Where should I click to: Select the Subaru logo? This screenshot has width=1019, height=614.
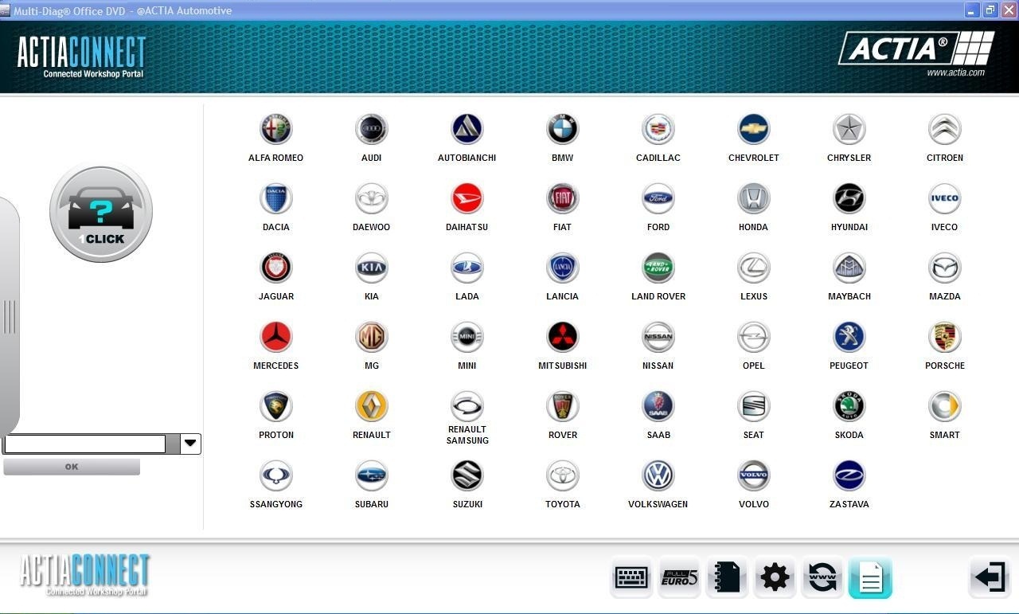point(372,475)
